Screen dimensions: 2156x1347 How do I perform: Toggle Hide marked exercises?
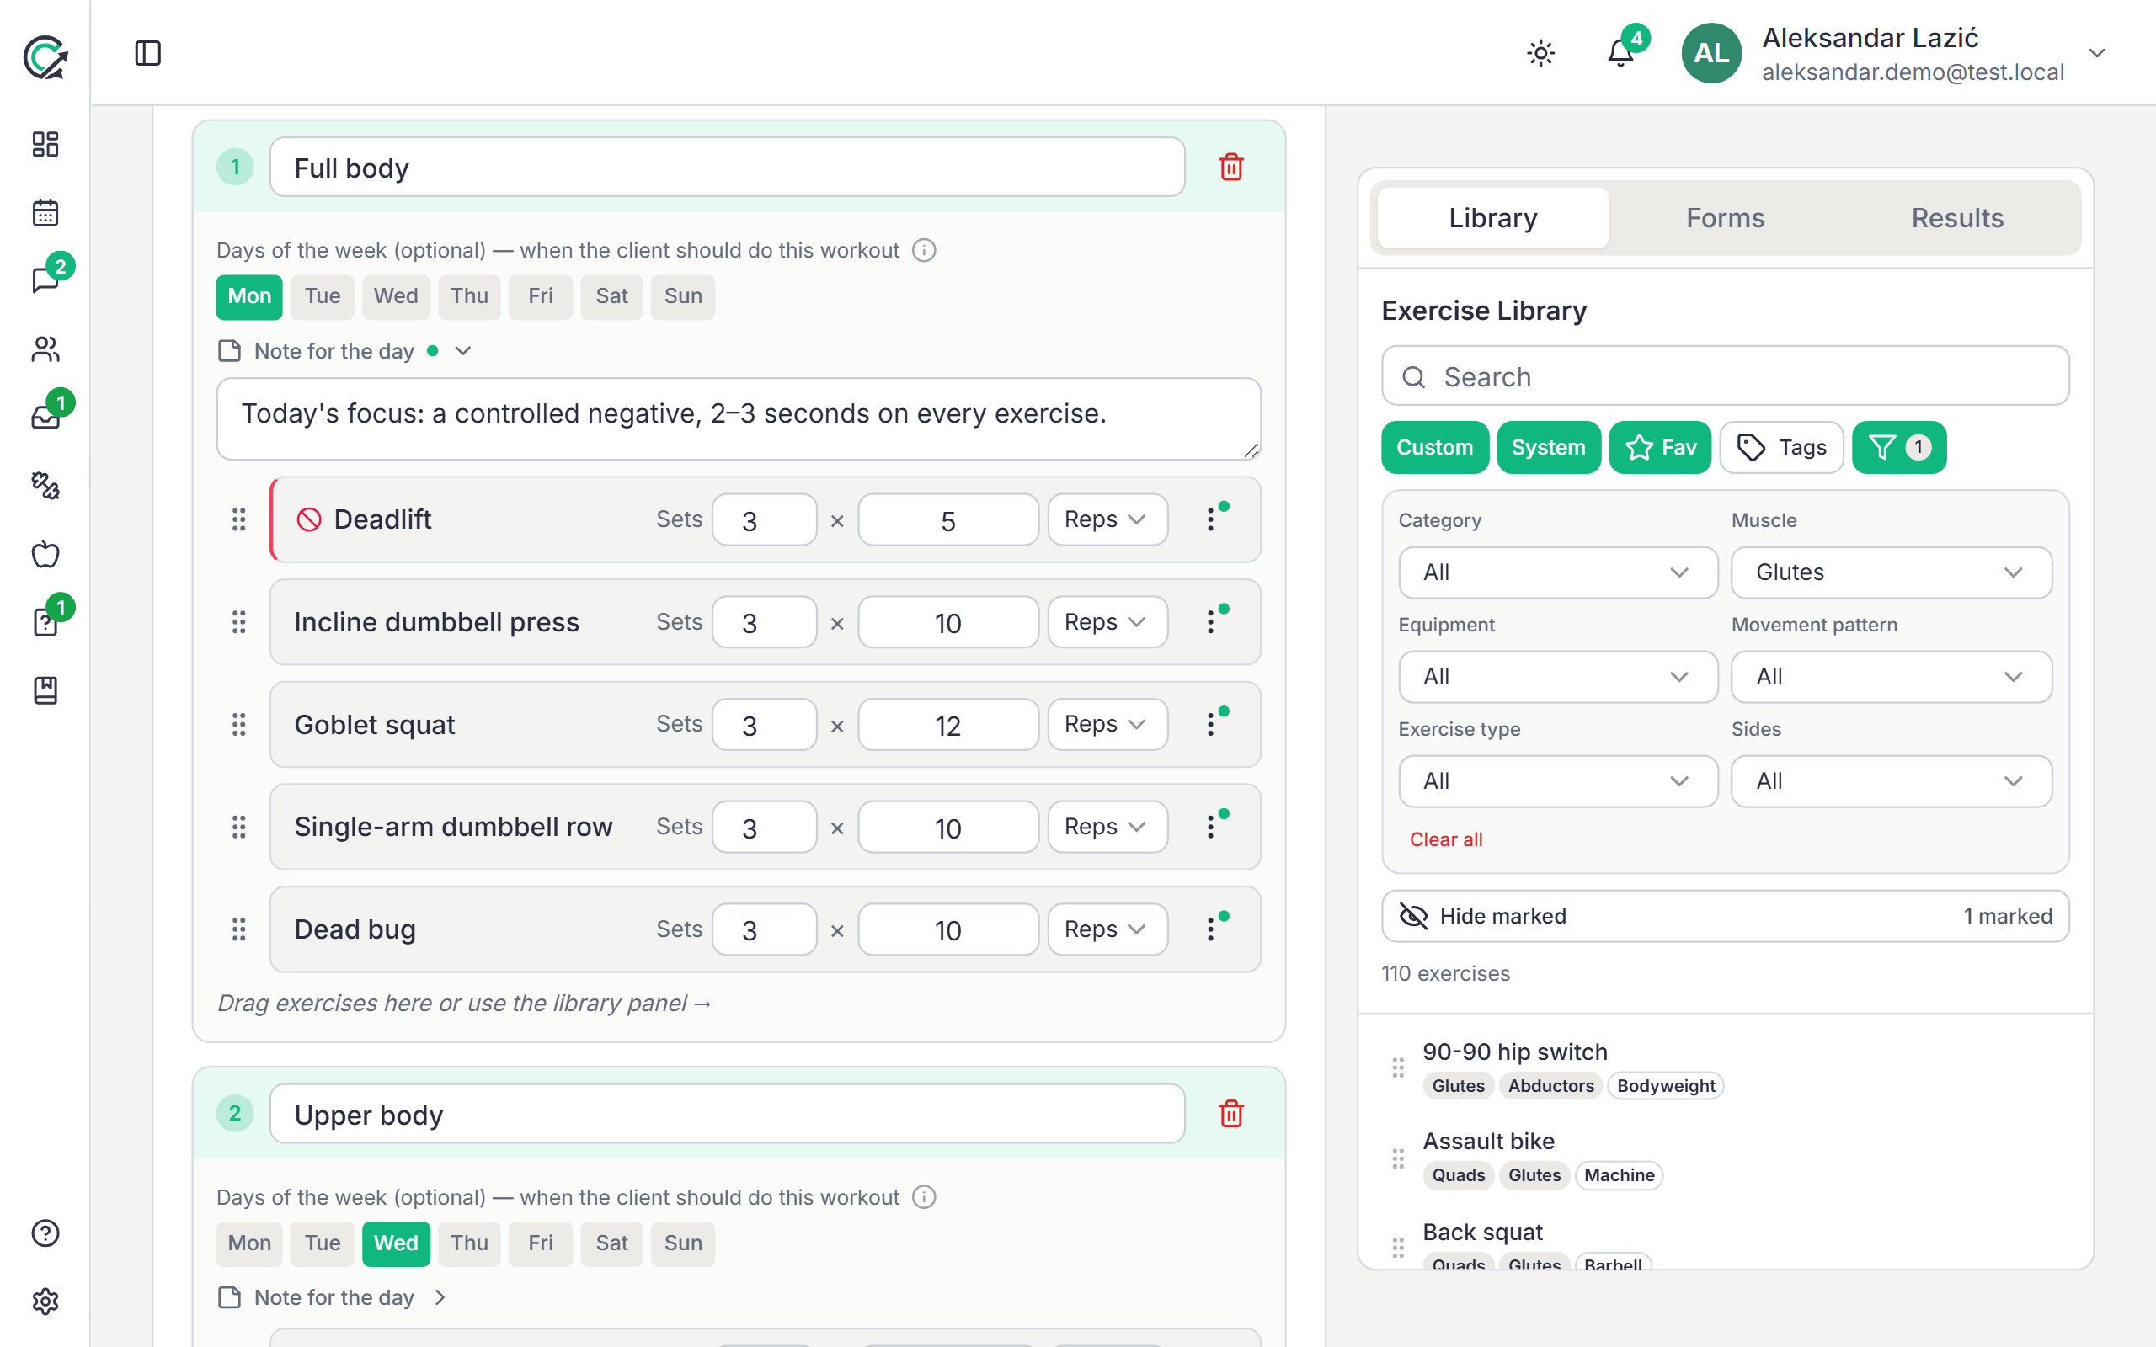coord(1725,916)
